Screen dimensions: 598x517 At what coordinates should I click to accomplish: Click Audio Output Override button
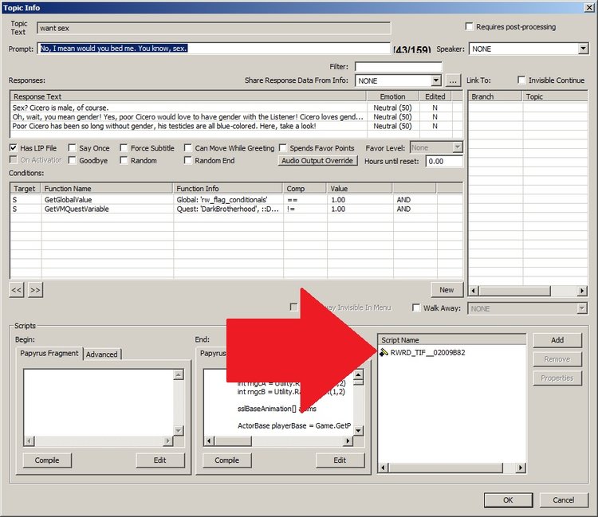tap(317, 160)
